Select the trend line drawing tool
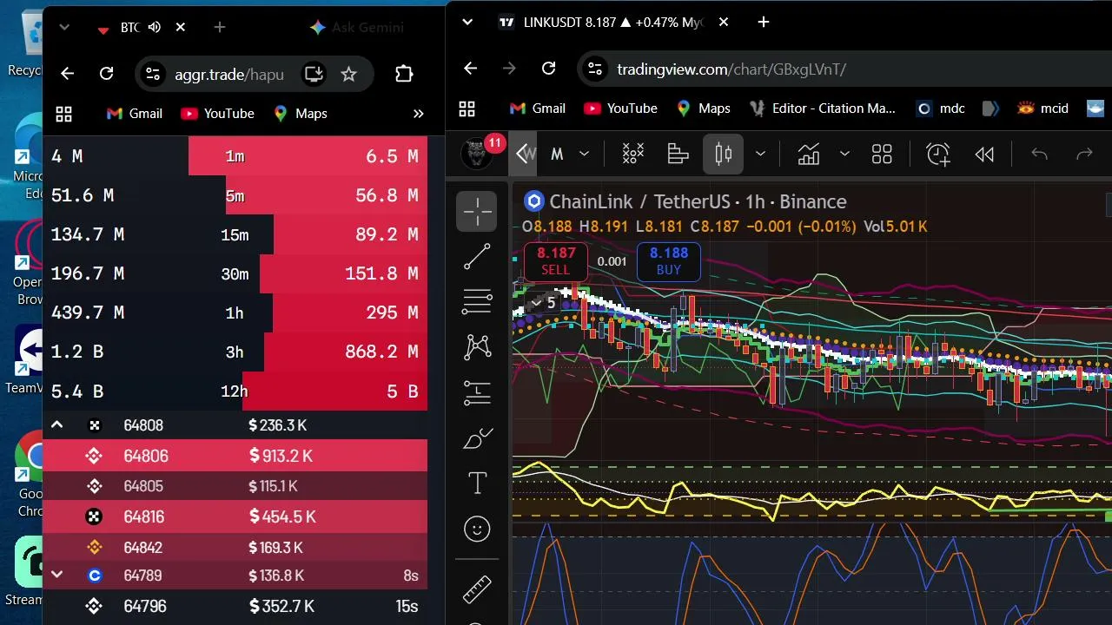The image size is (1112, 625). click(477, 256)
